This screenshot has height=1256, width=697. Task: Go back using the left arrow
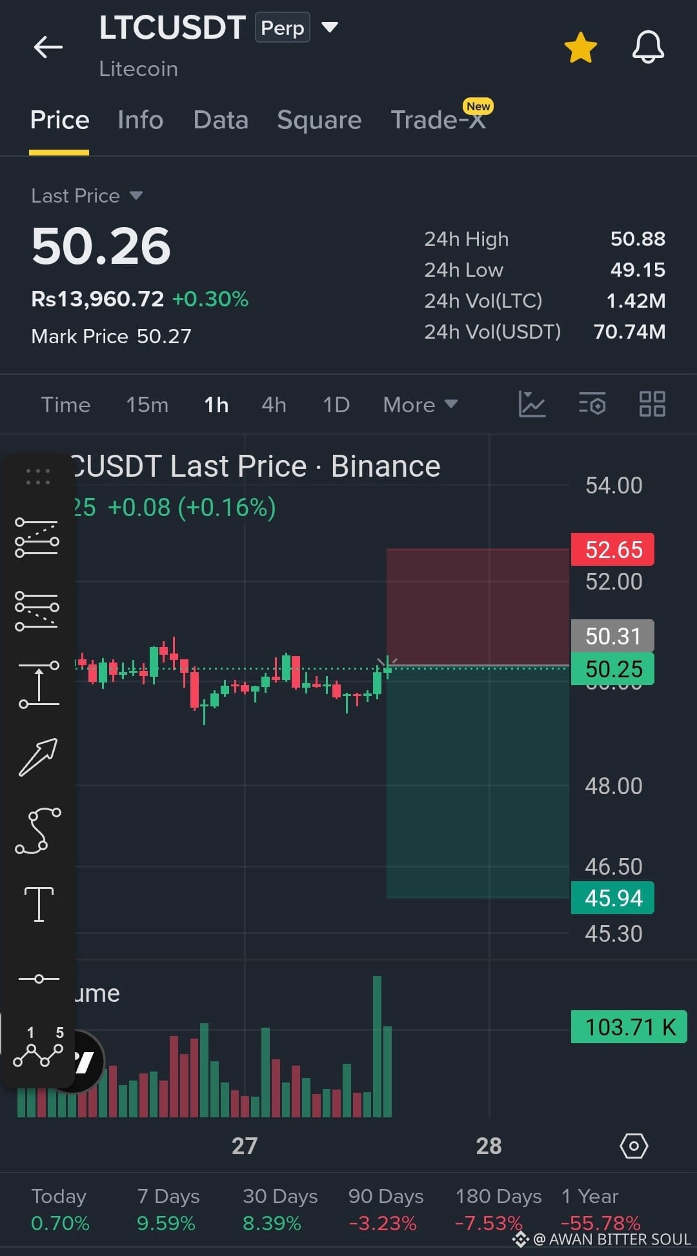click(x=48, y=47)
